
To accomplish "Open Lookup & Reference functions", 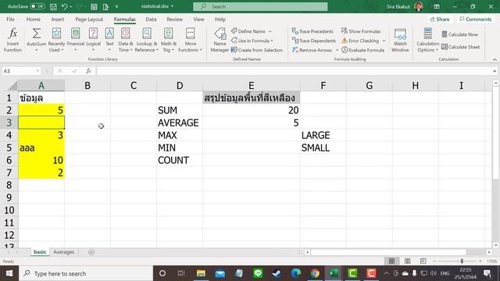I will point(147,41).
